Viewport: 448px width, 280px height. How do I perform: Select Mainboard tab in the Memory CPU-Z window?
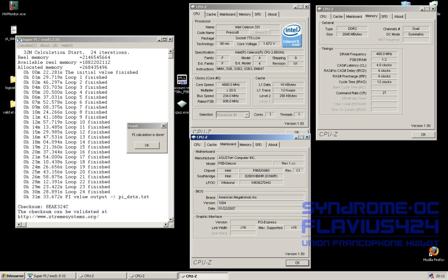click(x=354, y=17)
